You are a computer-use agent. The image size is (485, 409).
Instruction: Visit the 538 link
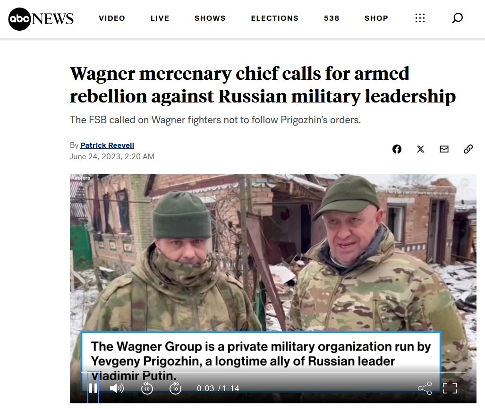332,18
